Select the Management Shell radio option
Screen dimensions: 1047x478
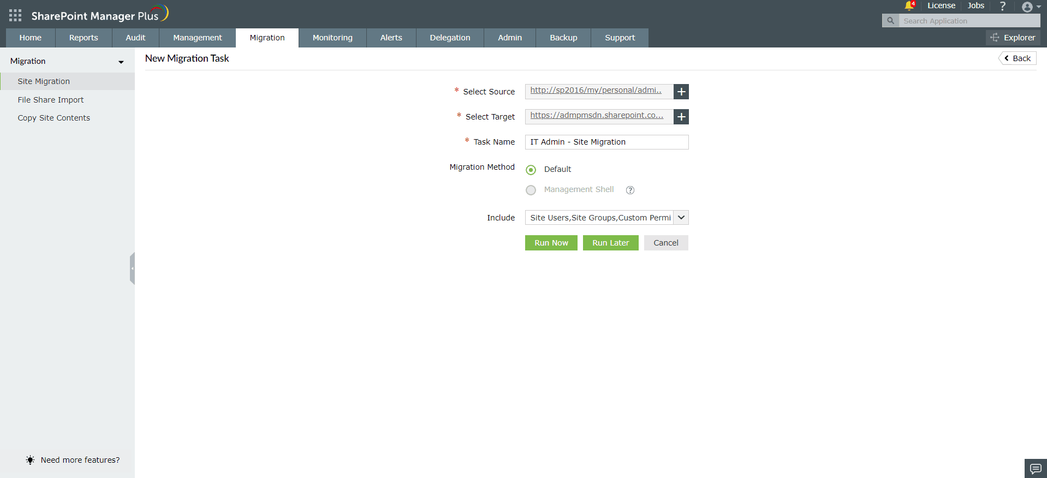coord(531,190)
